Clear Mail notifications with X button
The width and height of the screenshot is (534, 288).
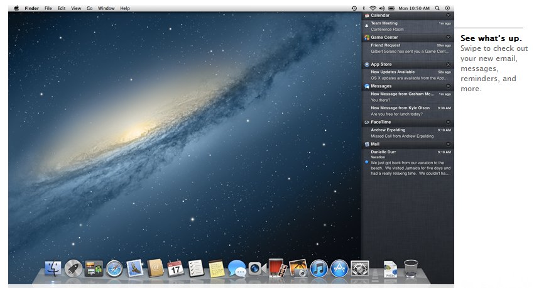click(448, 144)
